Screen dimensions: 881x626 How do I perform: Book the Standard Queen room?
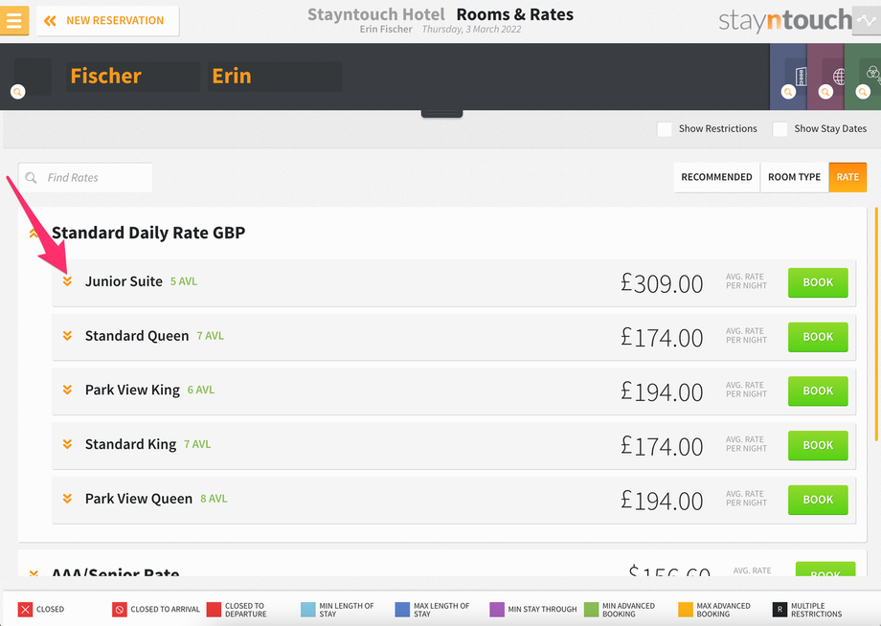click(x=818, y=337)
